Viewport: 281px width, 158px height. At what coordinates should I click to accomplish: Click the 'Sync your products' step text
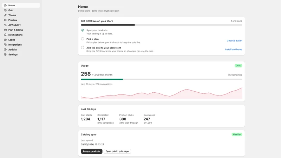(97, 30)
